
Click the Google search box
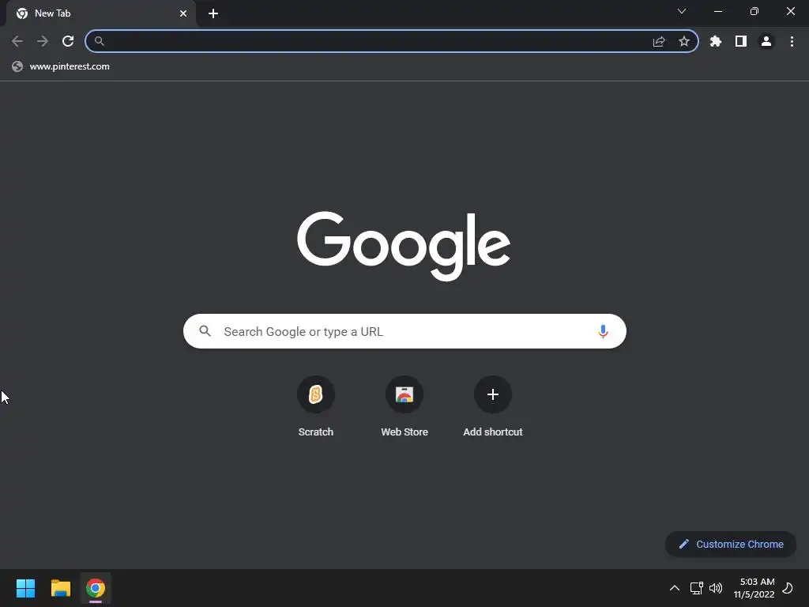(x=404, y=331)
